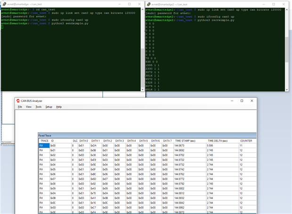Click the DLC column header

[x=74, y=141]
